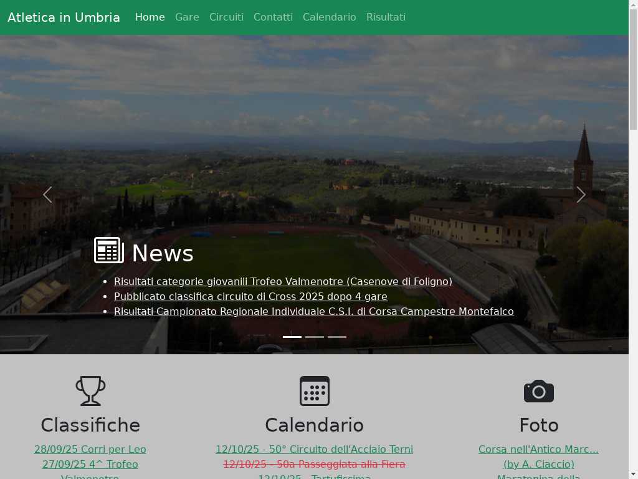The image size is (638, 479).
Task: Open the Gare menu item
Action: coord(187,17)
